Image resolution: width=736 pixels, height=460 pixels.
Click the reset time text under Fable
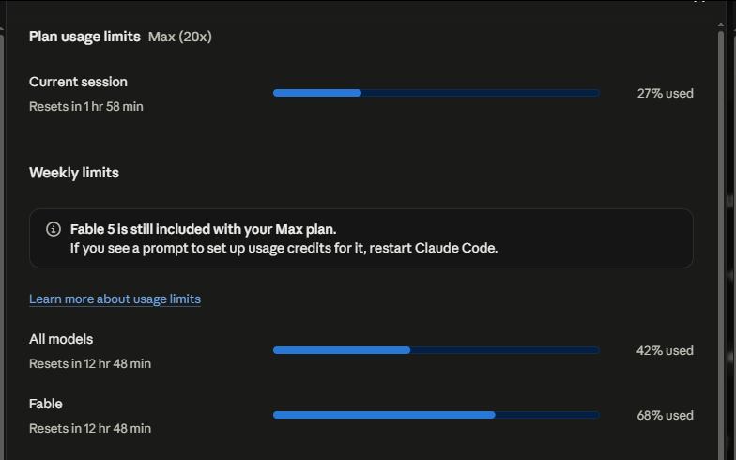point(90,428)
